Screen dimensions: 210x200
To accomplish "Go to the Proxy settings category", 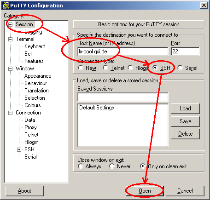I will [30, 127].
